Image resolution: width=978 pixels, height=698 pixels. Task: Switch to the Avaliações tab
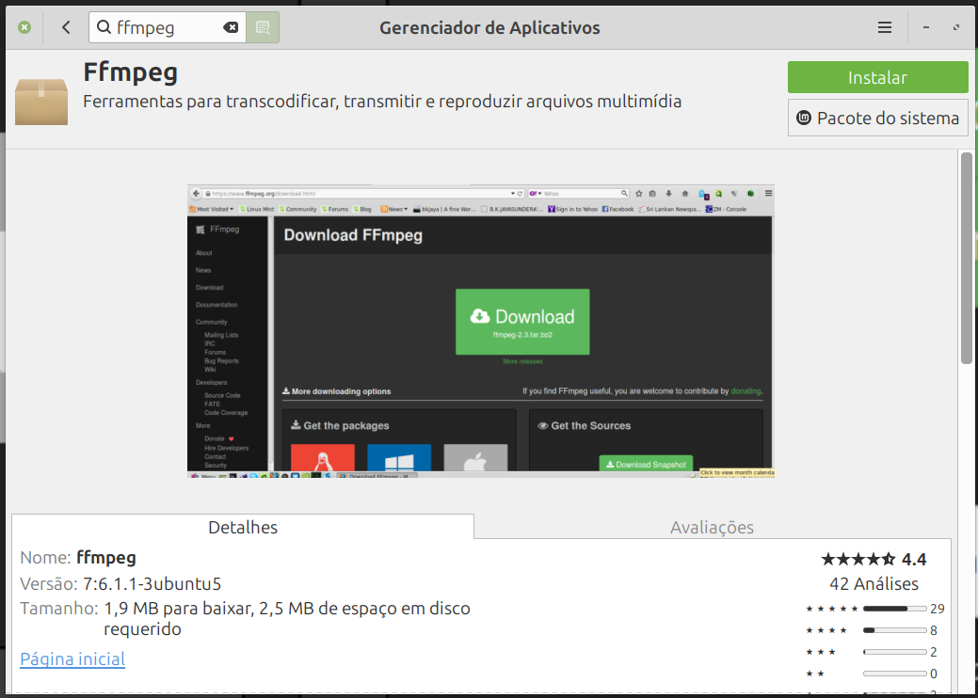(x=712, y=527)
